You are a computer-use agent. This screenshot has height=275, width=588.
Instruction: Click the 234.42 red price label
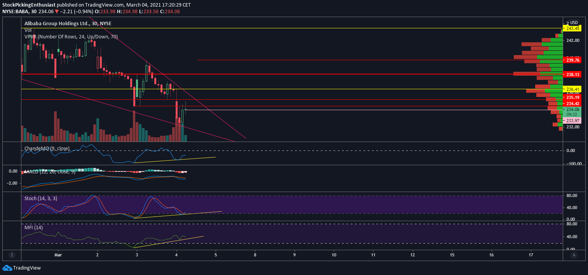pyautogui.click(x=573, y=104)
